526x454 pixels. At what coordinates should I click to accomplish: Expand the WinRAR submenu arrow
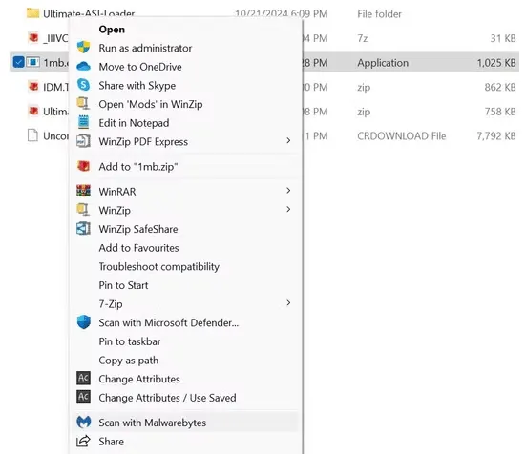point(288,191)
